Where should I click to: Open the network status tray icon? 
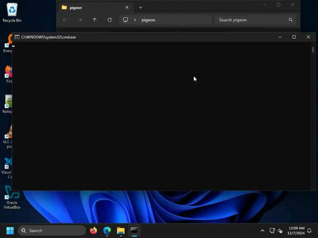pyautogui.click(x=272, y=231)
